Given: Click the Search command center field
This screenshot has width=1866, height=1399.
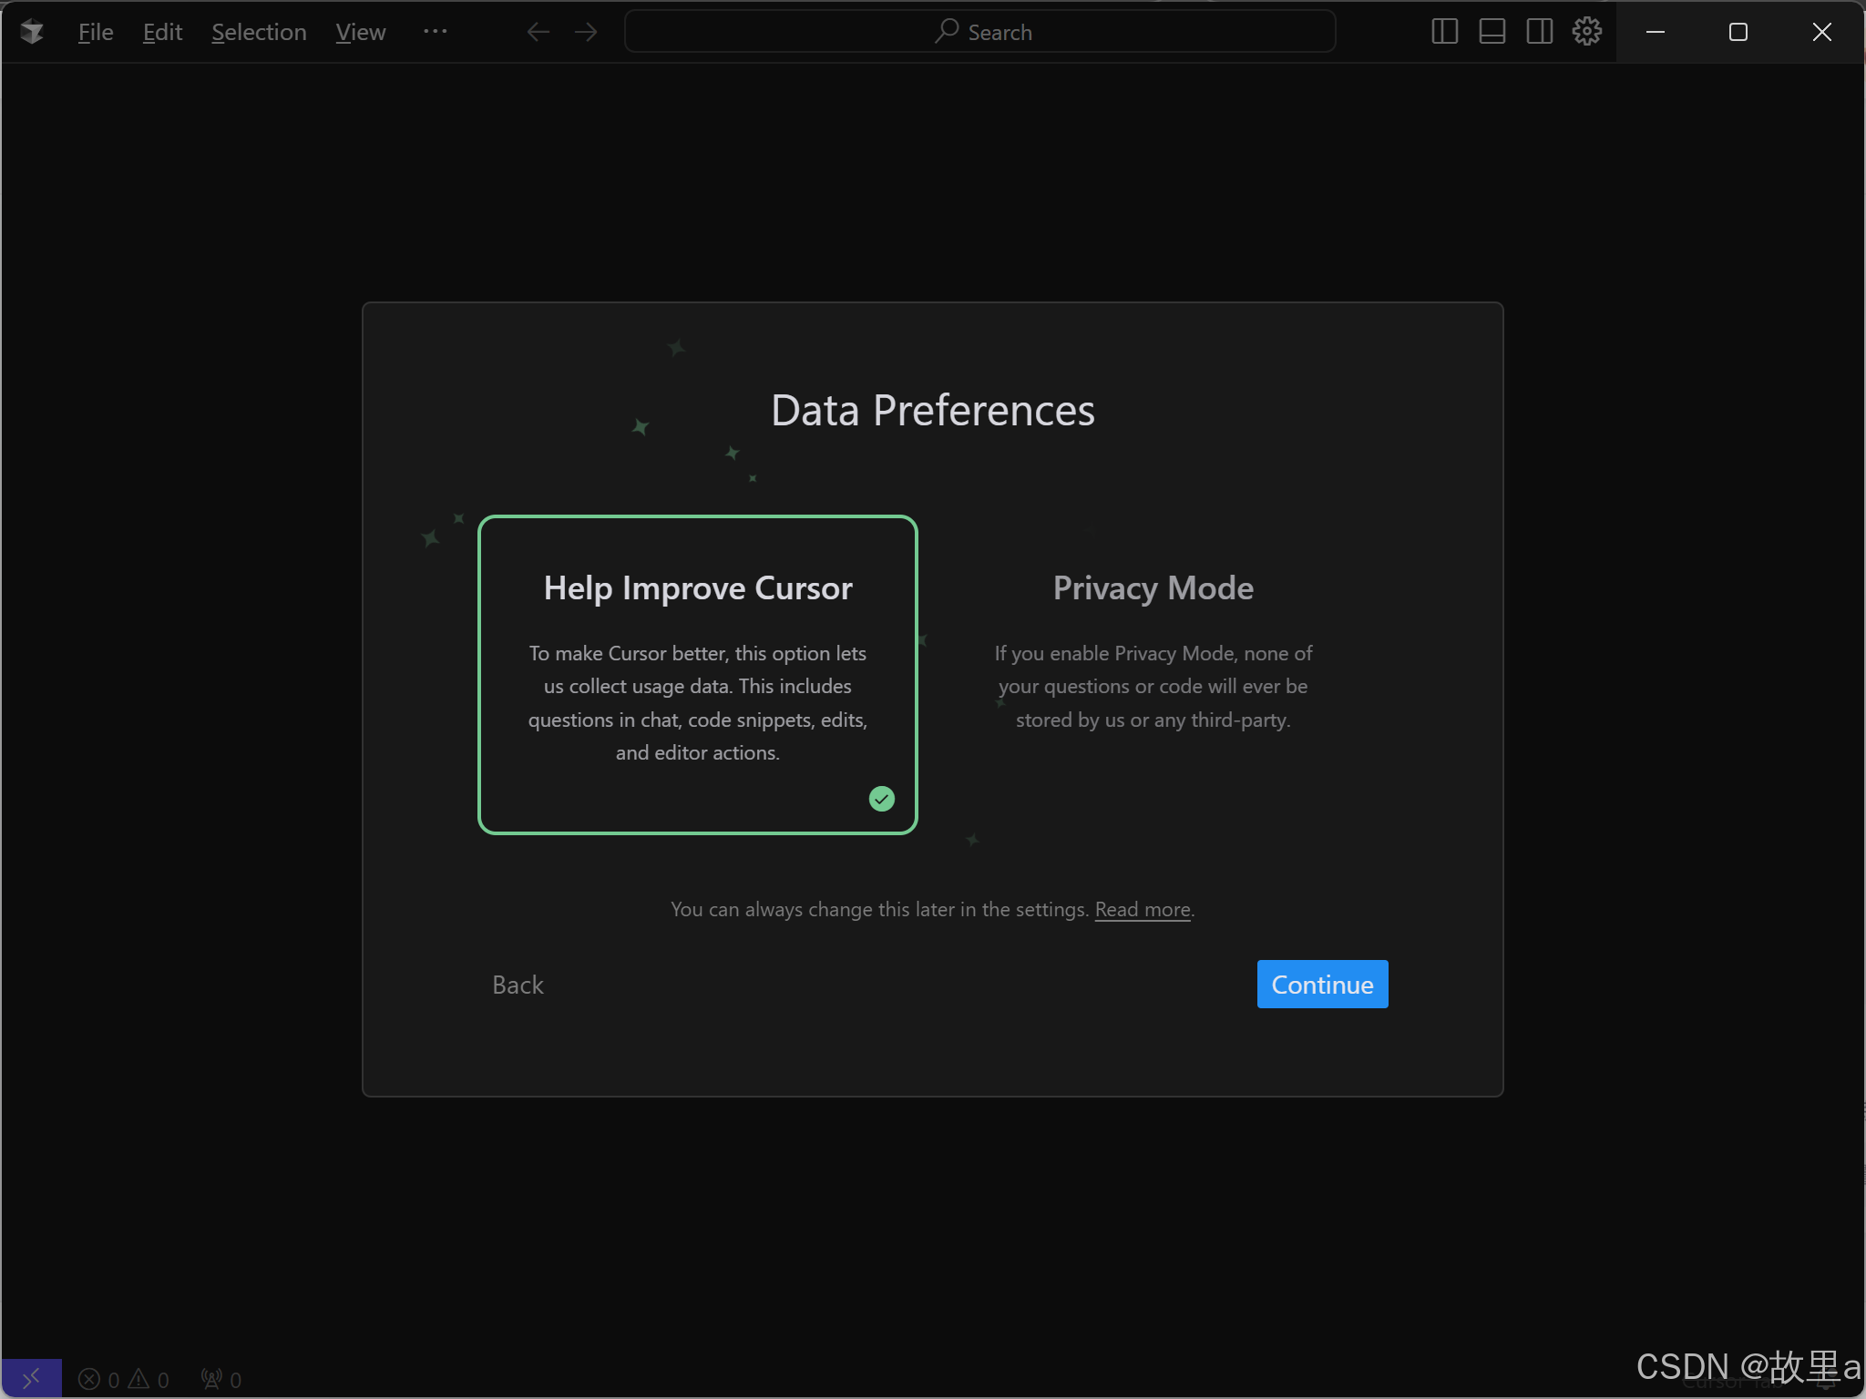Looking at the screenshot, I should click(x=980, y=32).
